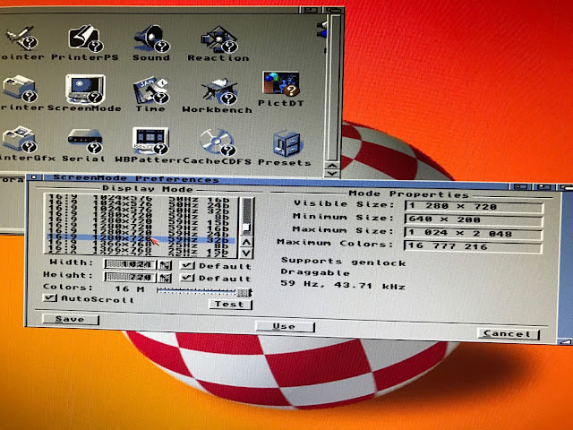Select the 1024x576 50Hz 16b mode
573x430 pixels.
(139, 200)
